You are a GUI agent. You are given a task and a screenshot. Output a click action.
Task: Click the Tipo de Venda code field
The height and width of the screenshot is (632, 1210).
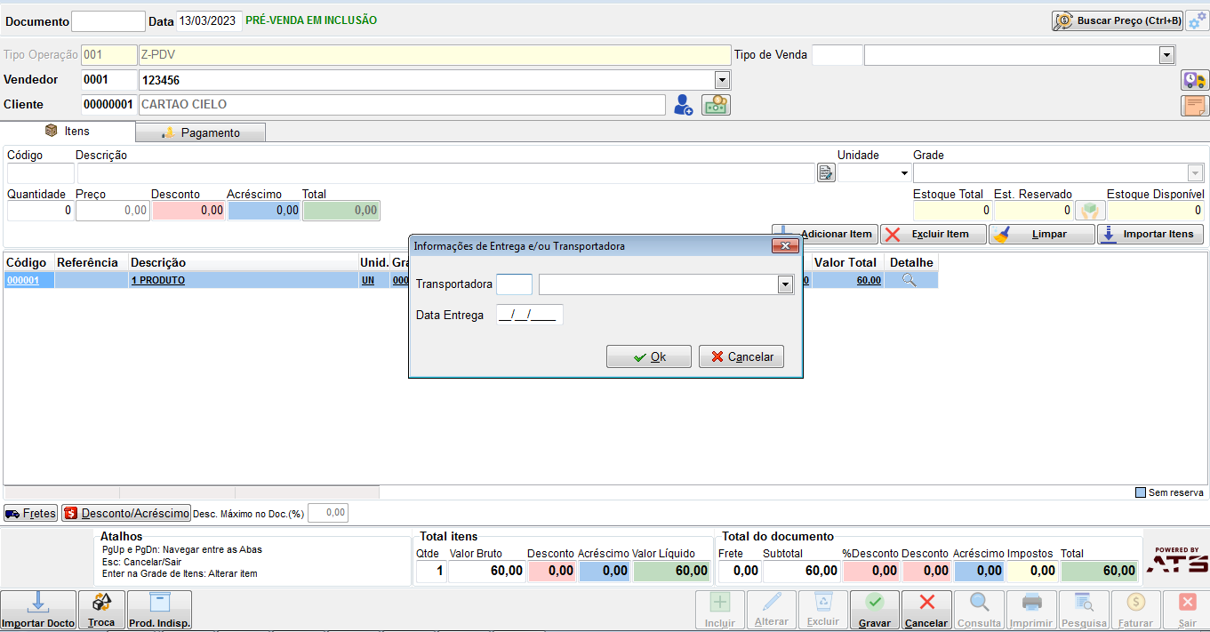point(837,55)
